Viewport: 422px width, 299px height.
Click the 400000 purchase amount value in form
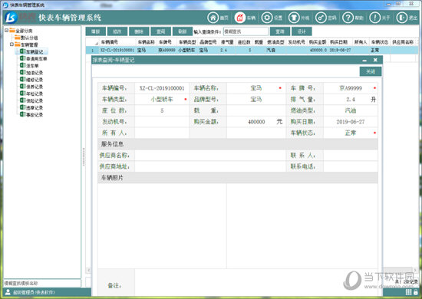pyautogui.click(x=256, y=122)
